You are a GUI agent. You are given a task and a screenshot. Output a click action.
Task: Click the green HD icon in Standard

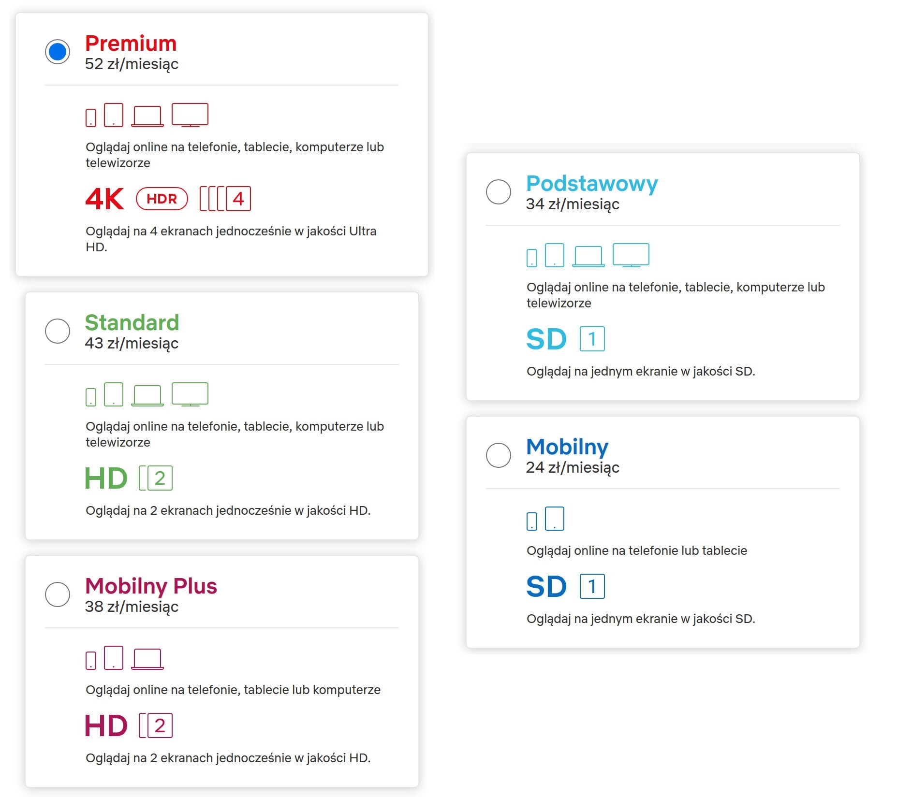pyautogui.click(x=106, y=478)
